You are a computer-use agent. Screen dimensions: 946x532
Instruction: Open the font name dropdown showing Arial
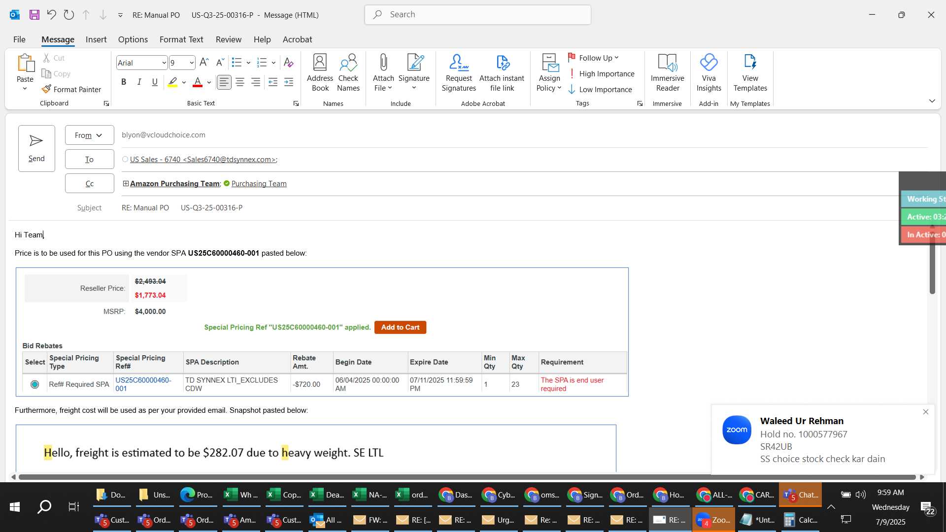[x=164, y=63]
